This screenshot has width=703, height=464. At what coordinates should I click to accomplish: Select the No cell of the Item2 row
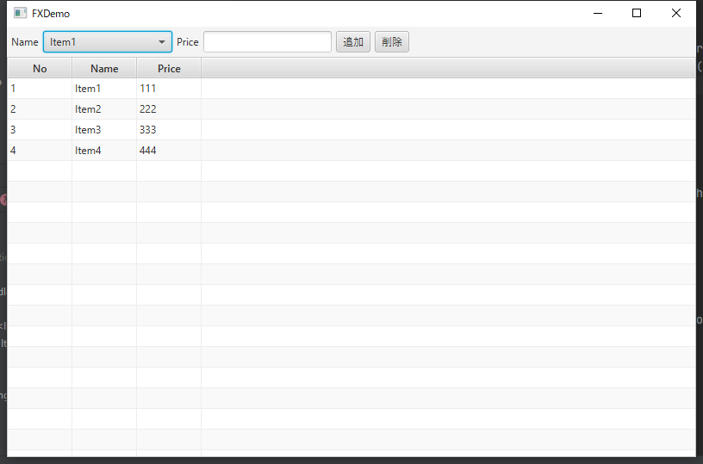(40, 109)
